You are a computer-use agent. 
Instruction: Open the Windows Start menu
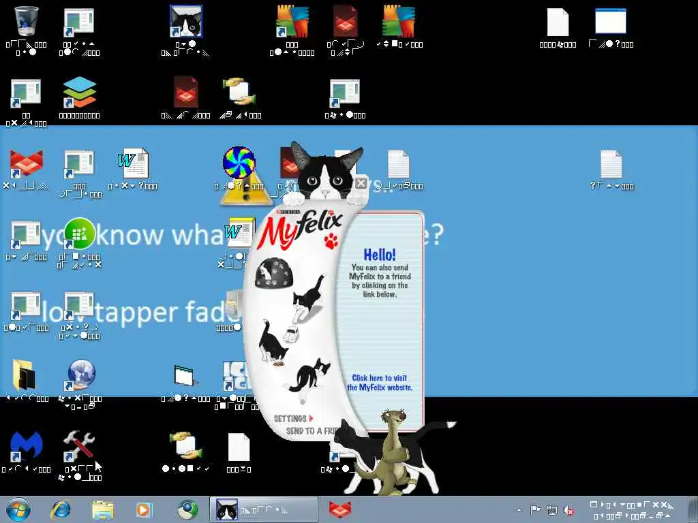click(x=18, y=509)
